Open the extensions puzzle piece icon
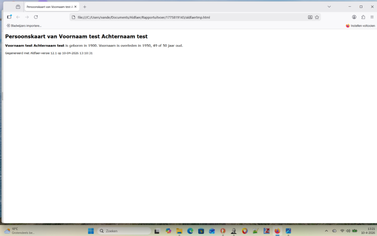Viewport: 377px width, 236px height. tap(363, 17)
